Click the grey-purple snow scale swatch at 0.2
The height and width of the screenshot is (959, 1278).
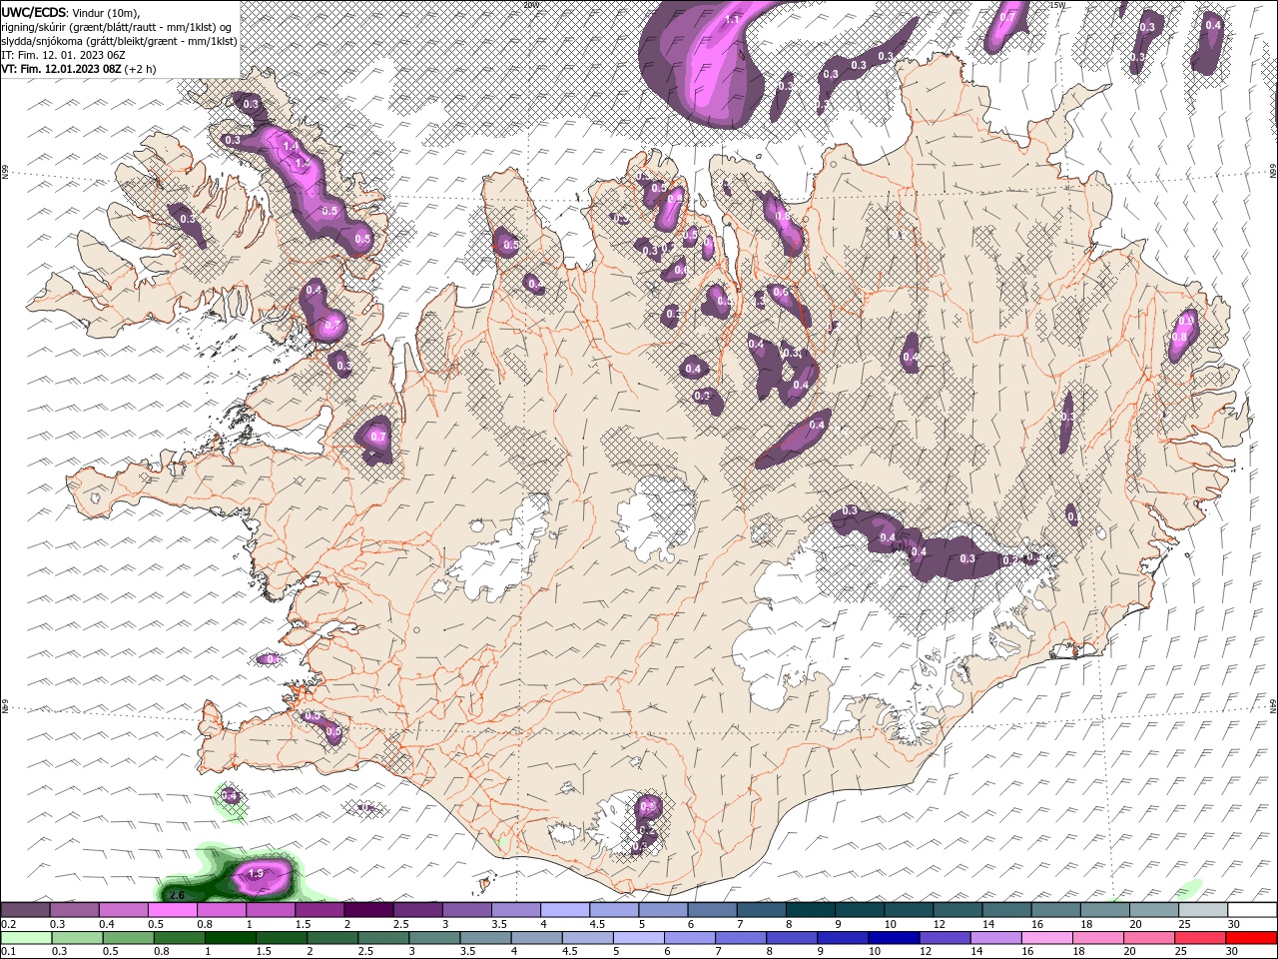point(25,910)
